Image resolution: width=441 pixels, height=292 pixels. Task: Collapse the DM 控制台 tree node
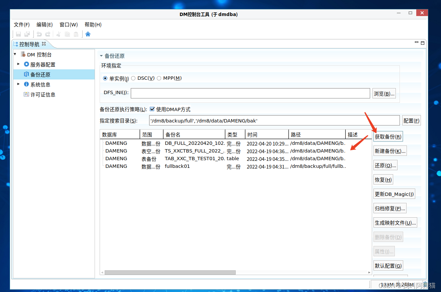(x=15, y=54)
